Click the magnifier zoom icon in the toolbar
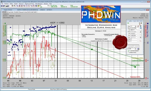This screenshot has width=151, height=91. tap(24, 6)
